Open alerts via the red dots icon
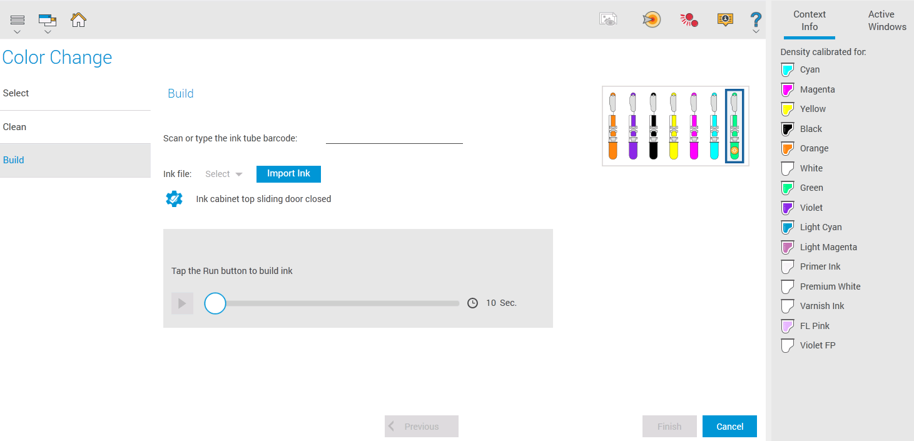914x441 pixels. coord(688,19)
